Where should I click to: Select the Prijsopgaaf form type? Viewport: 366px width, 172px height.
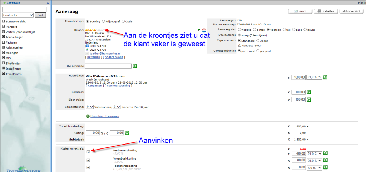click(103, 21)
